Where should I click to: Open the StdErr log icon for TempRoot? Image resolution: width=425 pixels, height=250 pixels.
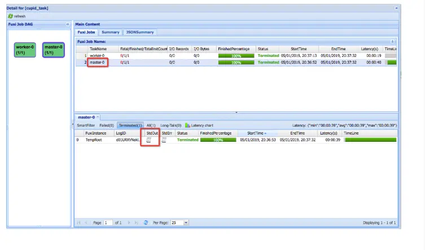164,140
